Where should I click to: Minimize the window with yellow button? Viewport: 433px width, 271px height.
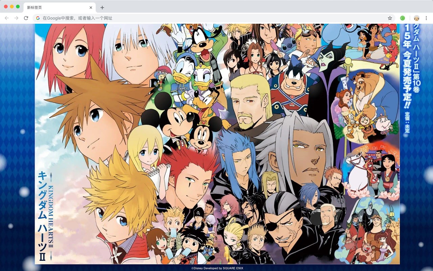pyautogui.click(x=12, y=6)
